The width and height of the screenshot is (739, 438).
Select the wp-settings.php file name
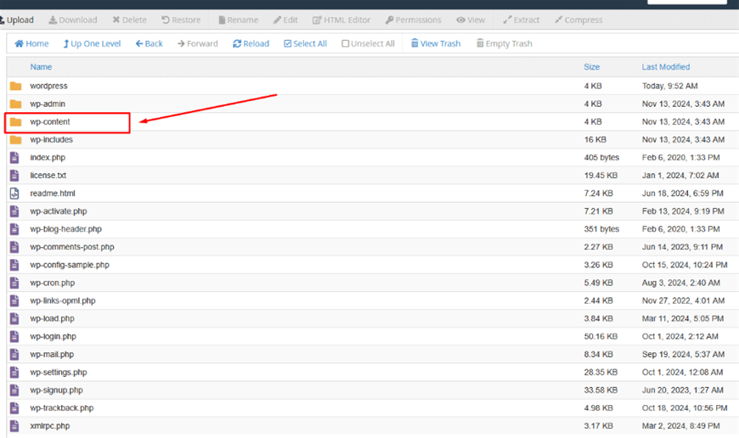[59, 372]
